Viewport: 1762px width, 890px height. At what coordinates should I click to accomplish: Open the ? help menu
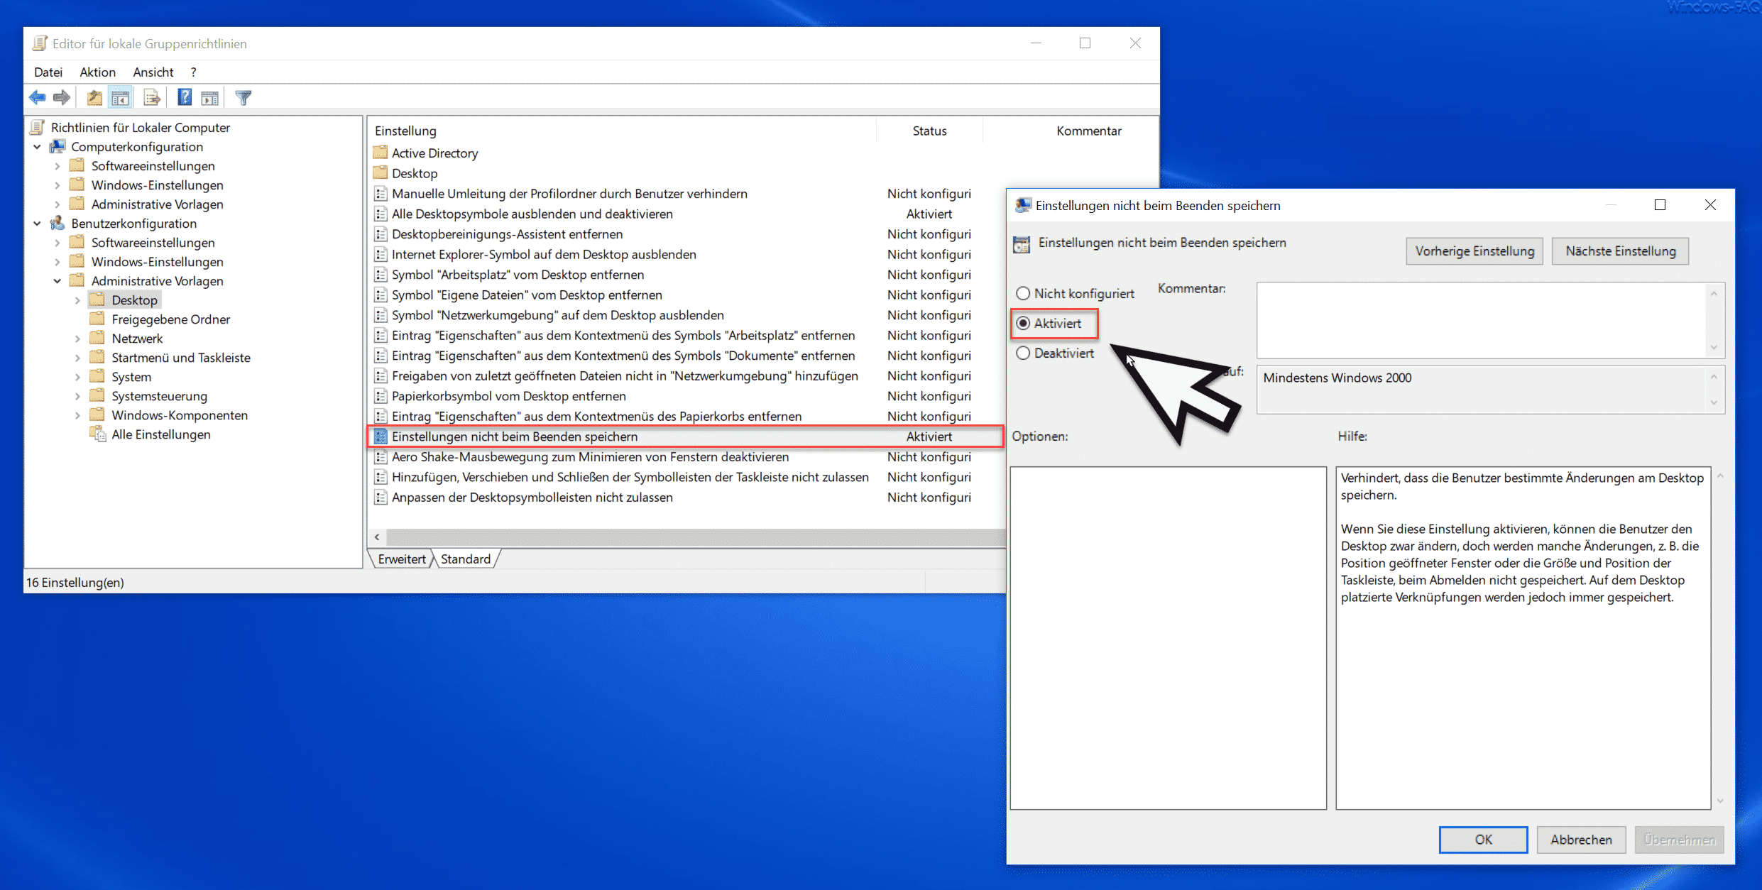pos(193,72)
